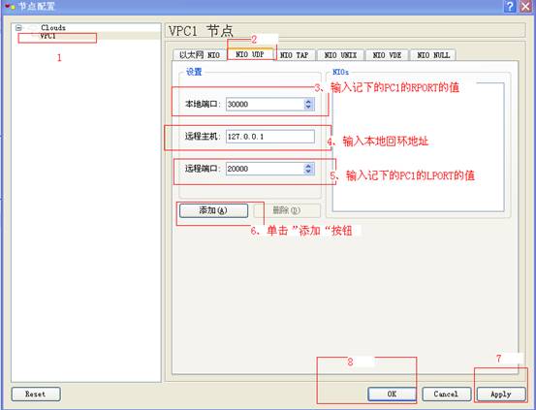Open the NIO UNIX tab

[x=340, y=54]
